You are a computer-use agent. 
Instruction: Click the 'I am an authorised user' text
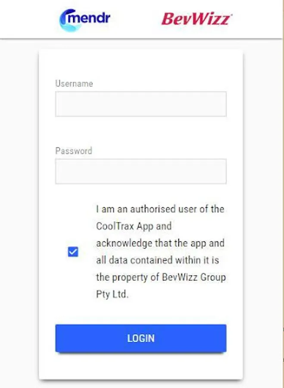click(160, 209)
